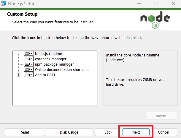Click the Node.js runtime drive icon

(x=27, y=54)
